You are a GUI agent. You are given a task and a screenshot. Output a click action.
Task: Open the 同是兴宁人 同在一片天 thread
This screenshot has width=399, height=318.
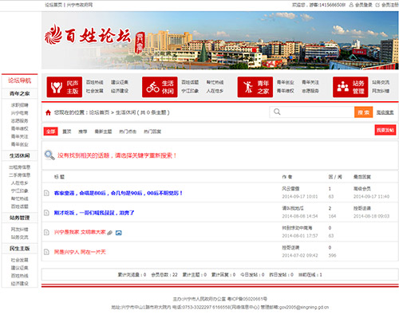pos(80,252)
